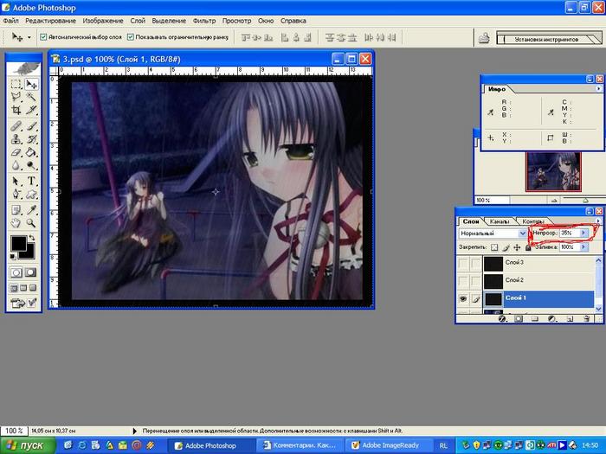Screen dimensions: 606x454
Task: Toggle lock image pixels brush icon
Action: pyautogui.click(x=506, y=247)
